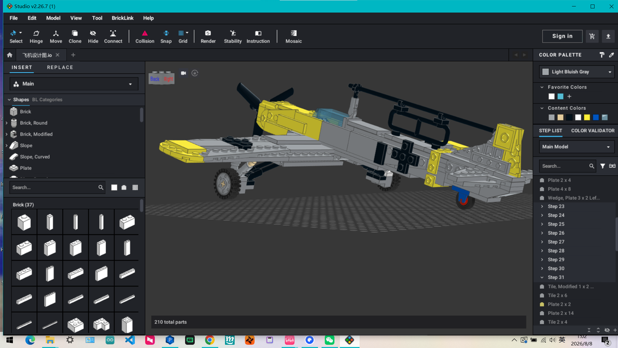Open the Instruction maker
Viewport: 618px width, 348px height.
coord(258,37)
